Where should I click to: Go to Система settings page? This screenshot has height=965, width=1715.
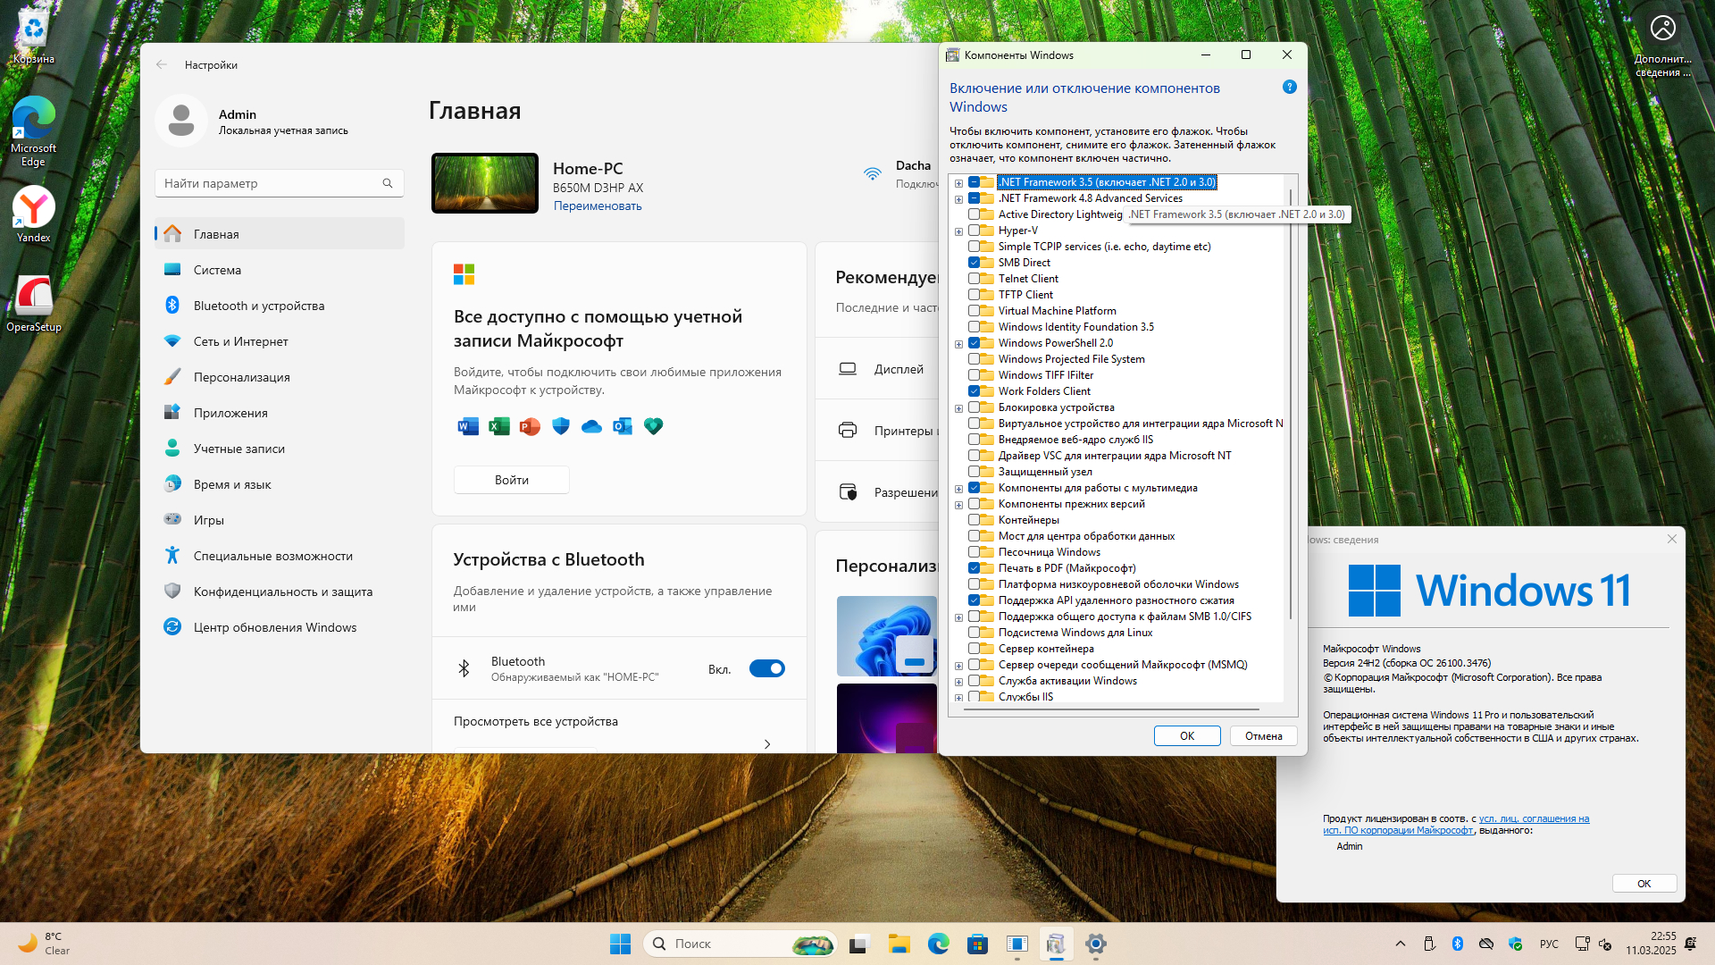click(217, 270)
